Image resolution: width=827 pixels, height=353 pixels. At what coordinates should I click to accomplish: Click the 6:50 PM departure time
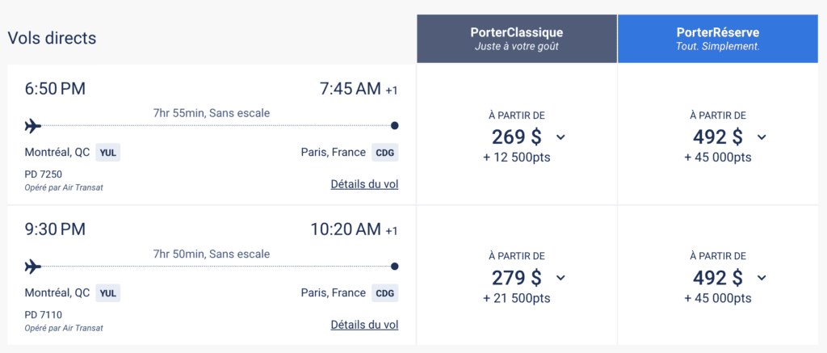pos(56,89)
